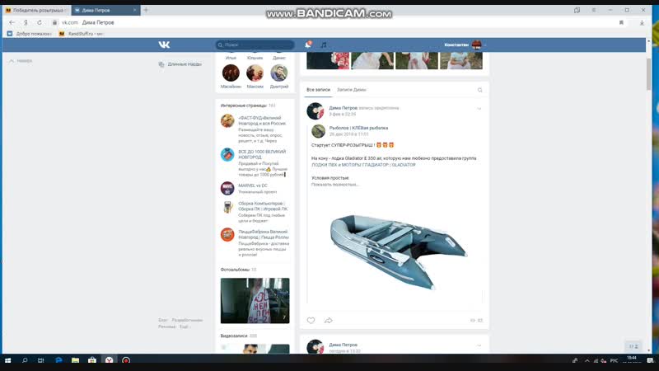659x371 pixels.
Task: Focus the VK search field
Action: pyautogui.click(x=255, y=45)
